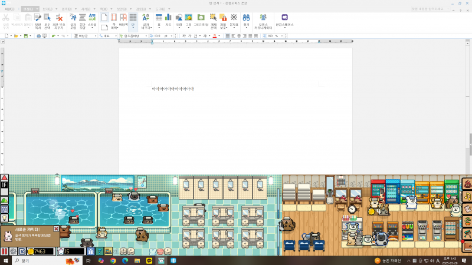Toggle bold text formatting

(184, 36)
